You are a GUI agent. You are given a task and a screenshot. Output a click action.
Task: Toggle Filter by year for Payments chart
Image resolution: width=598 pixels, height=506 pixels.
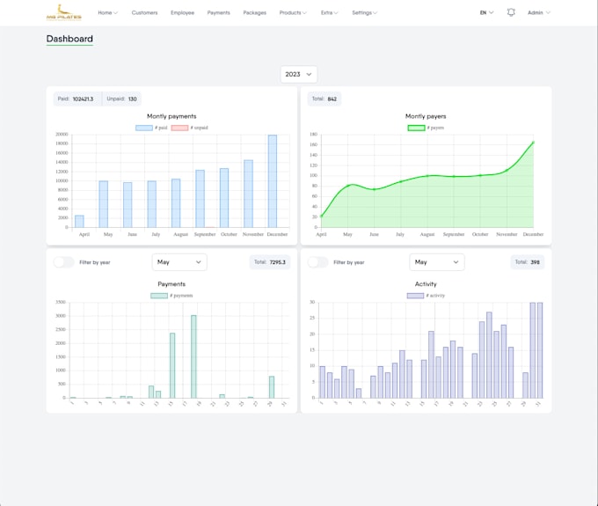(x=63, y=262)
